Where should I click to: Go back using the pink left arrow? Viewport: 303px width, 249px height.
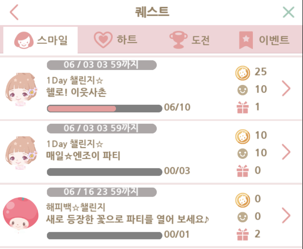(x=14, y=12)
